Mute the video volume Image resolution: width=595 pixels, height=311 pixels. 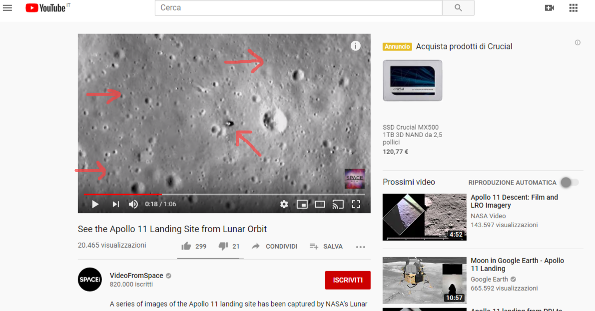tap(133, 204)
